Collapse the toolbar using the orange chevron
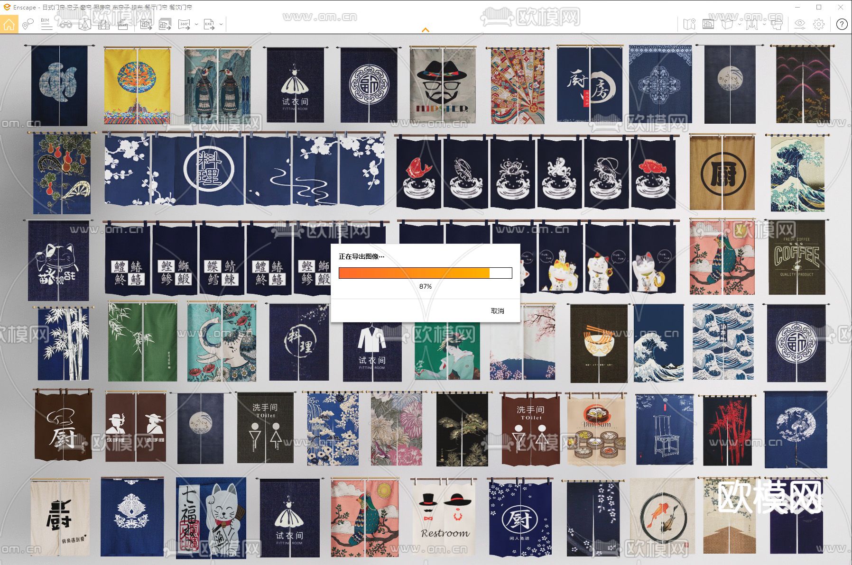Image resolution: width=852 pixels, height=565 pixels. coord(426,30)
